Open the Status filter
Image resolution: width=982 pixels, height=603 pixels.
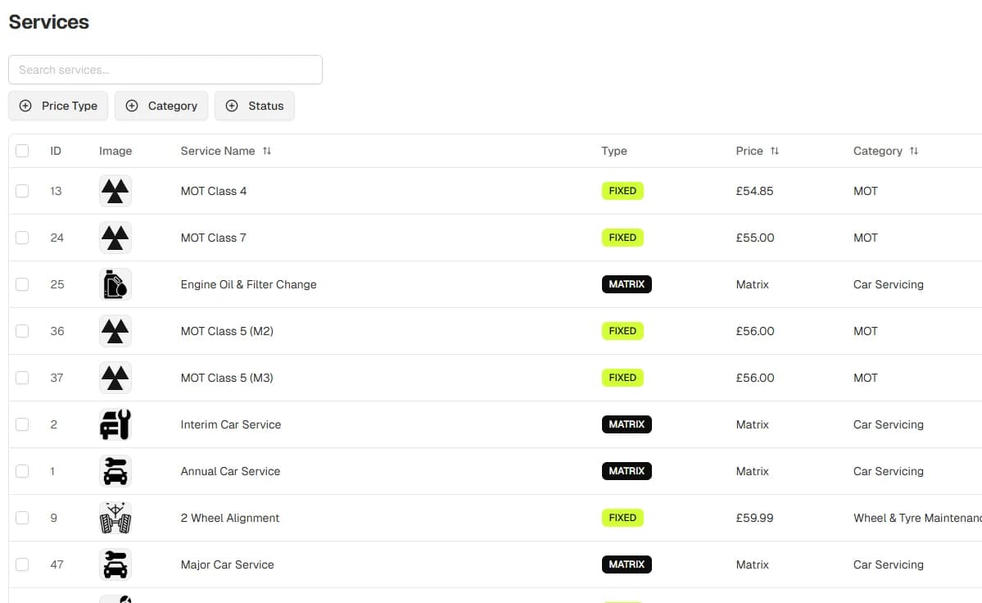point(255,106)
